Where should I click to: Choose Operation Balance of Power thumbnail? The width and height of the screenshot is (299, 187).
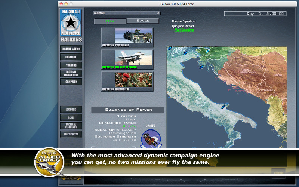click(x=127, y=59)
